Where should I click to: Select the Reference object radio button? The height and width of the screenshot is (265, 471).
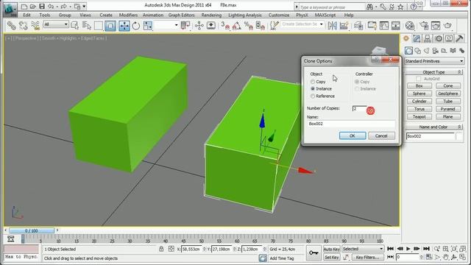(313, 96)
